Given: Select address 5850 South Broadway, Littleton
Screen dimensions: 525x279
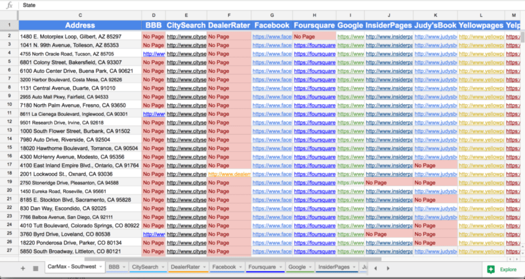Looking at the screenshot, I should tap(70, 251).
